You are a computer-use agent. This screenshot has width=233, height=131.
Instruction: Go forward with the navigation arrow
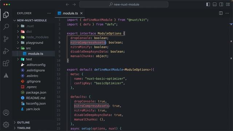pyautogui.click(x=74, y=4)
